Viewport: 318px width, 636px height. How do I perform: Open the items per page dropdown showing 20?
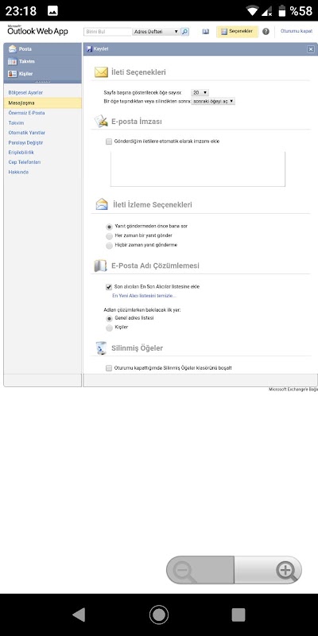pyautogui.click(x=200, y=93)
